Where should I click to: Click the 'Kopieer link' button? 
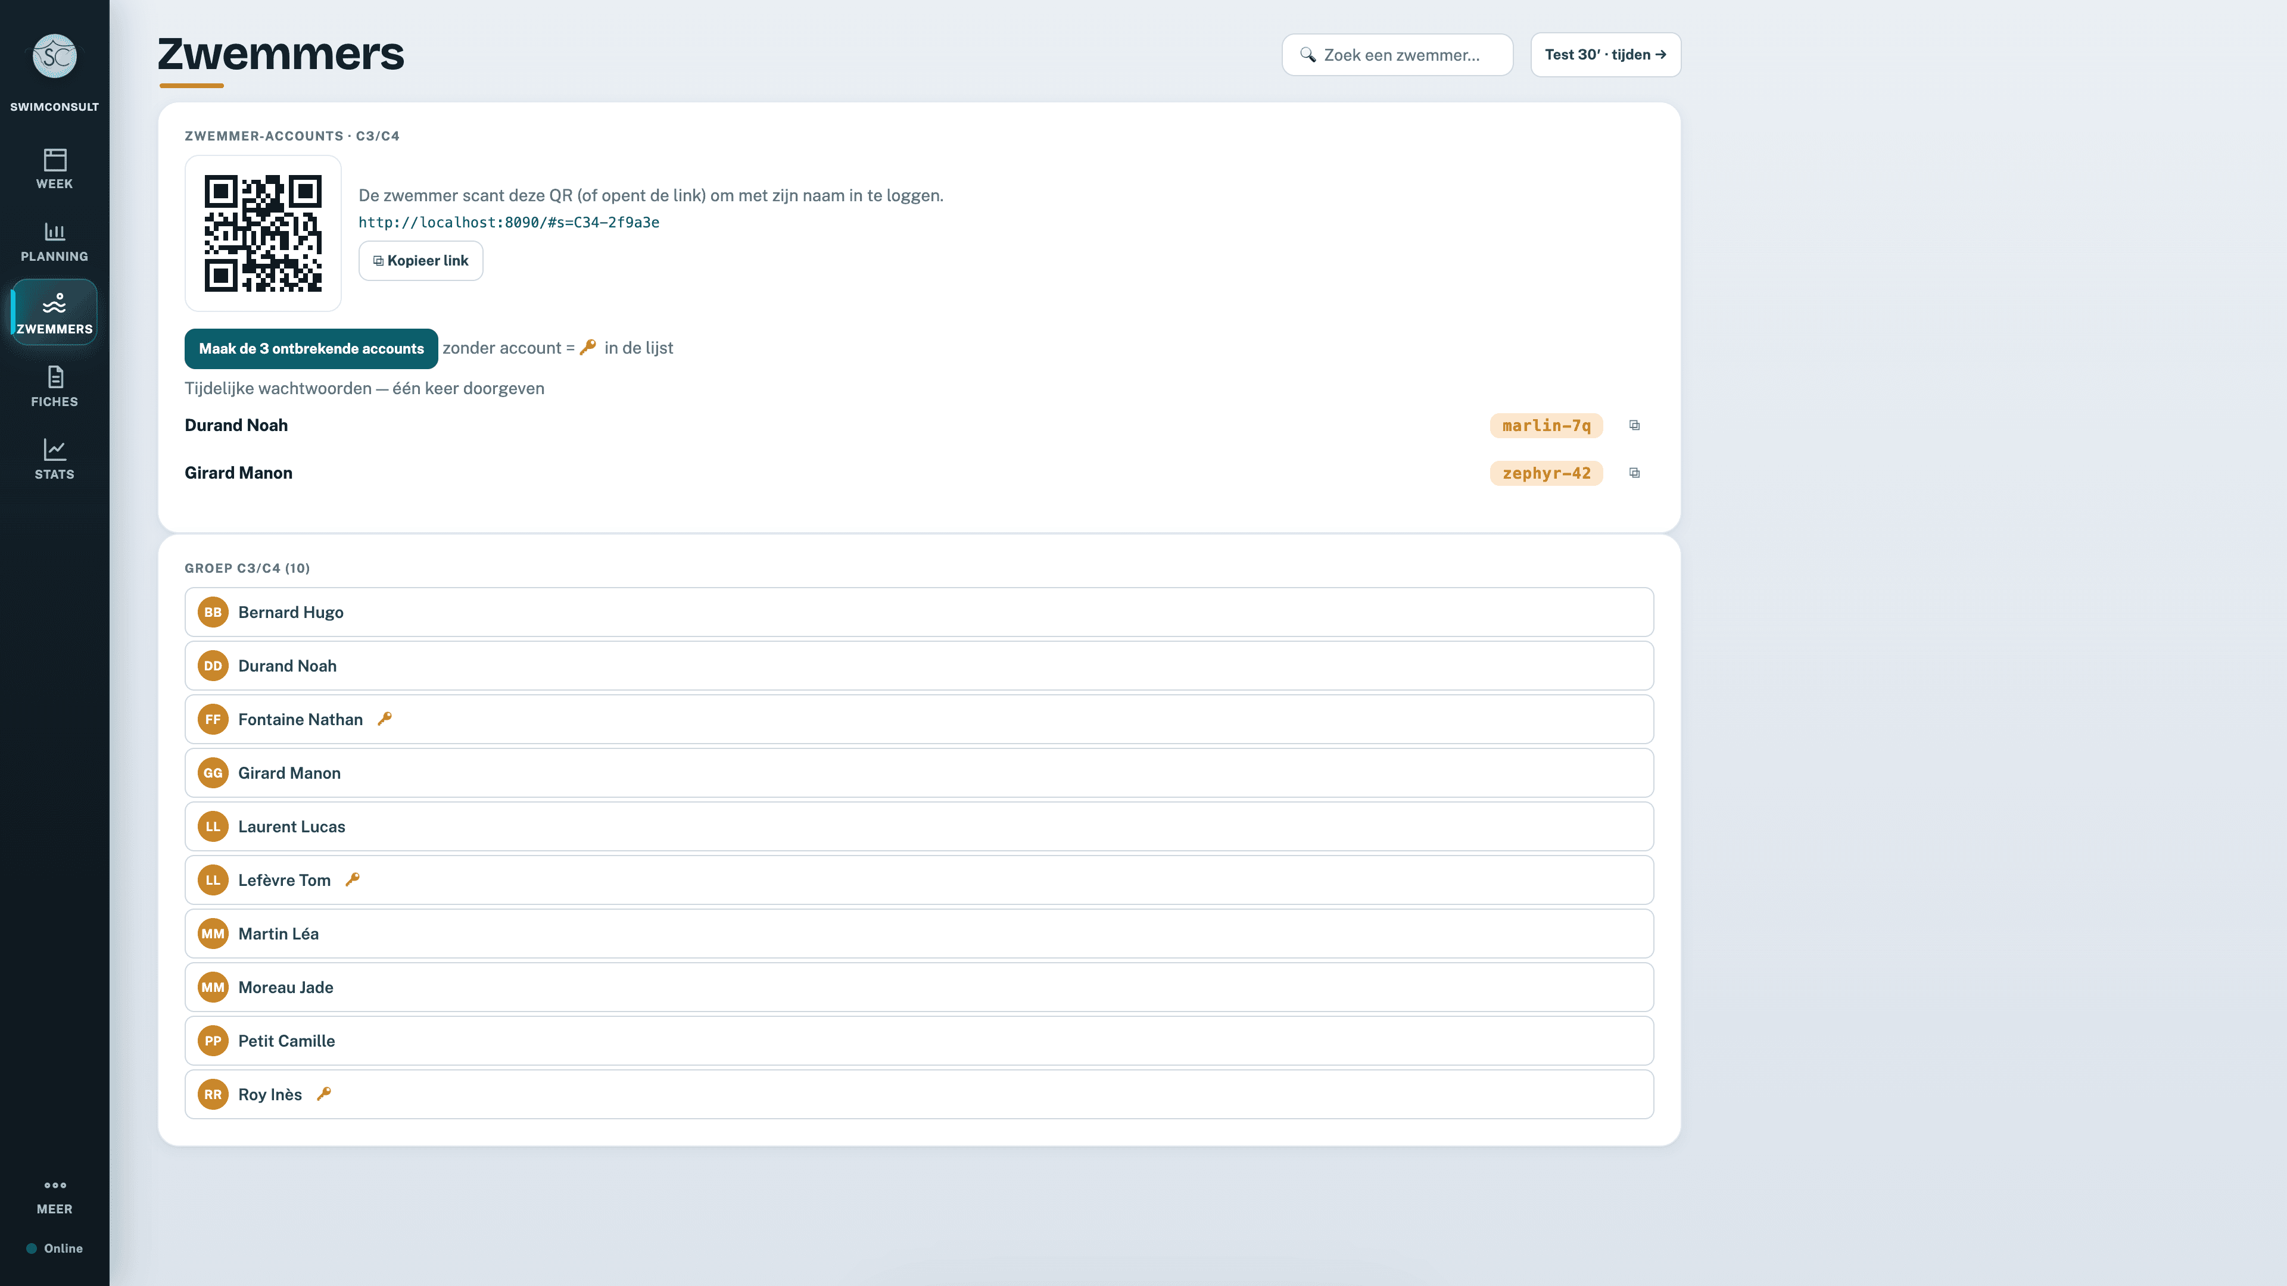[421, 261]
